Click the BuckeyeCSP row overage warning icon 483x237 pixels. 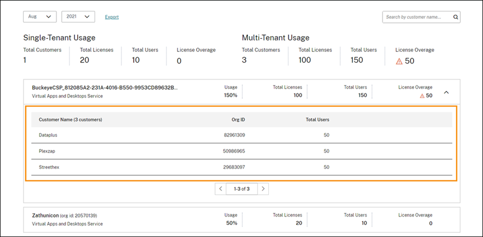point(423,95)
